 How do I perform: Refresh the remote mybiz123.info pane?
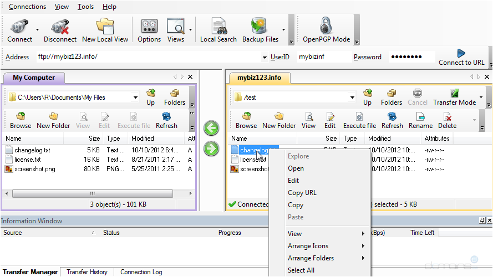pos(392,120)
